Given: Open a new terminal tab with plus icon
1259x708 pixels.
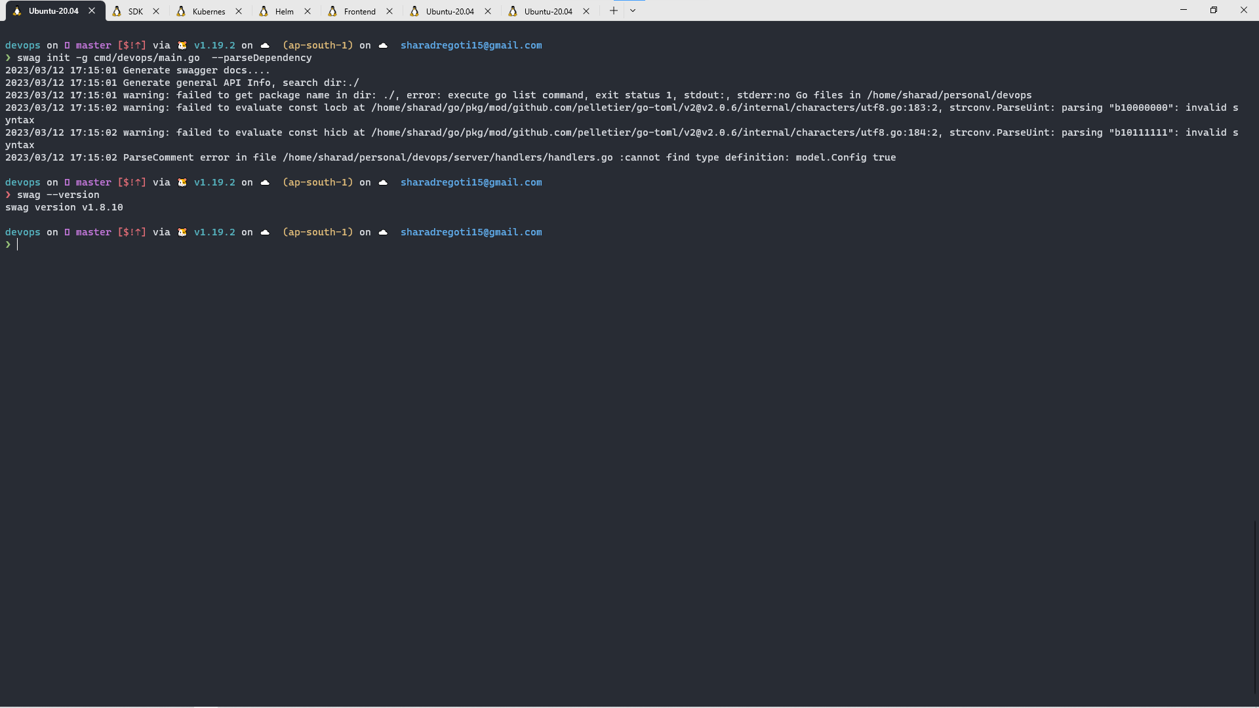Looking at the screenshot, I should (614, 10).
